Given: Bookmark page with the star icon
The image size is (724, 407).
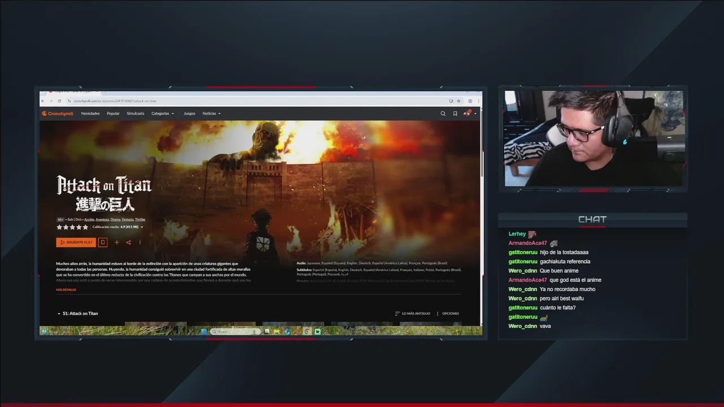Looking at the screenshot, I should [x=459, y=101].
